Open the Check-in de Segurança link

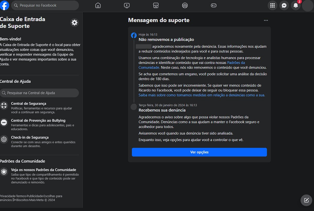point(30,137)
